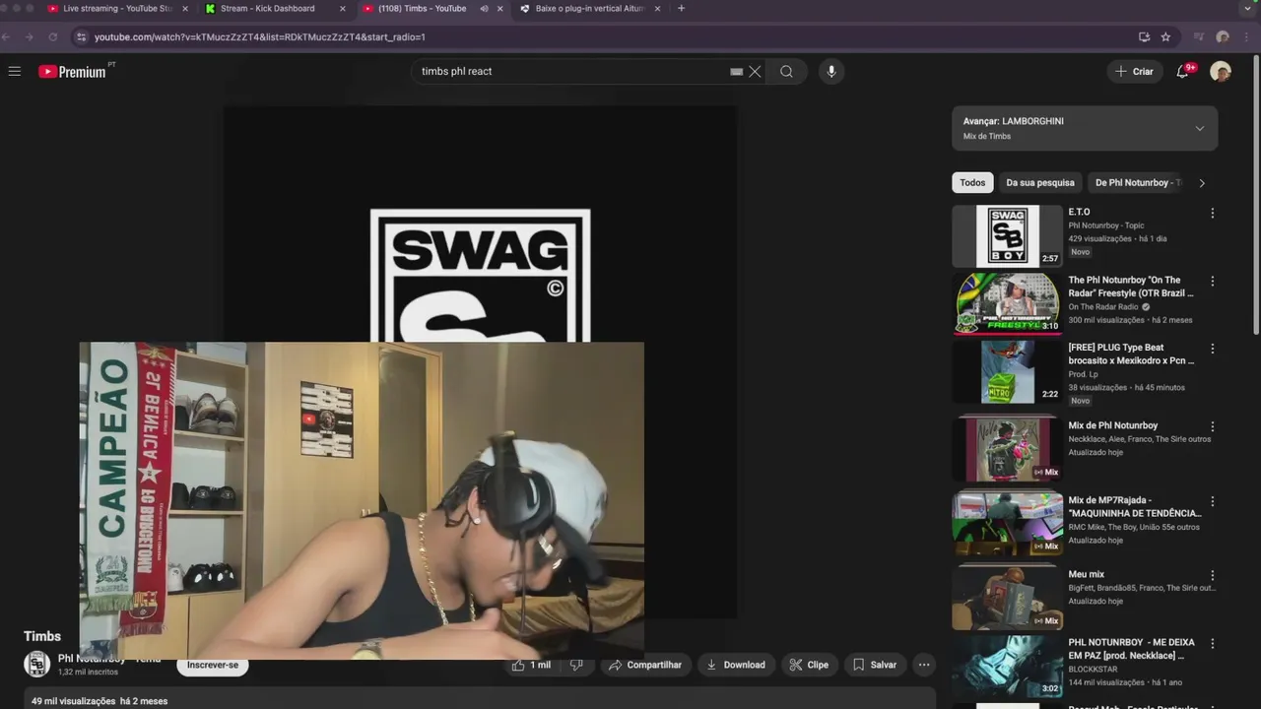This screenshot has height=709, width=1261.
Task: Open more actions ellipsis below video
Action: click(924, 665)
